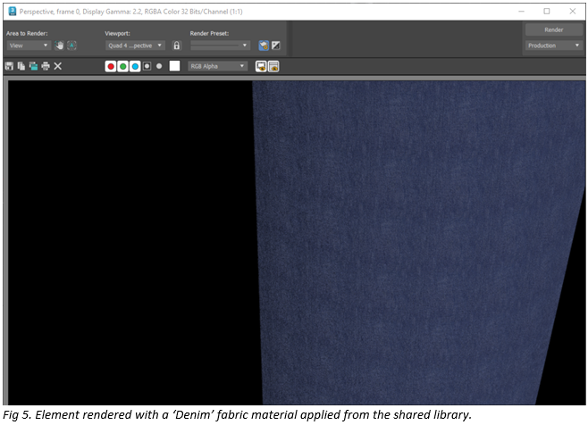The height and width of the screenshot is (425, 588).
Task: Click the Auto Region Selected icon
Action: tap(71, 46)
